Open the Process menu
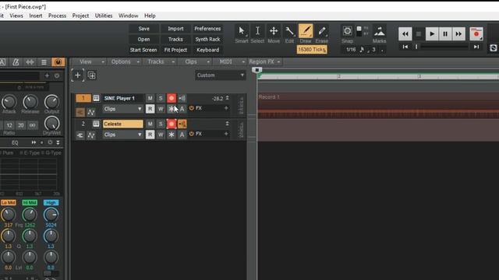This screenshot has width=499, height=280. tap(57, 16)
